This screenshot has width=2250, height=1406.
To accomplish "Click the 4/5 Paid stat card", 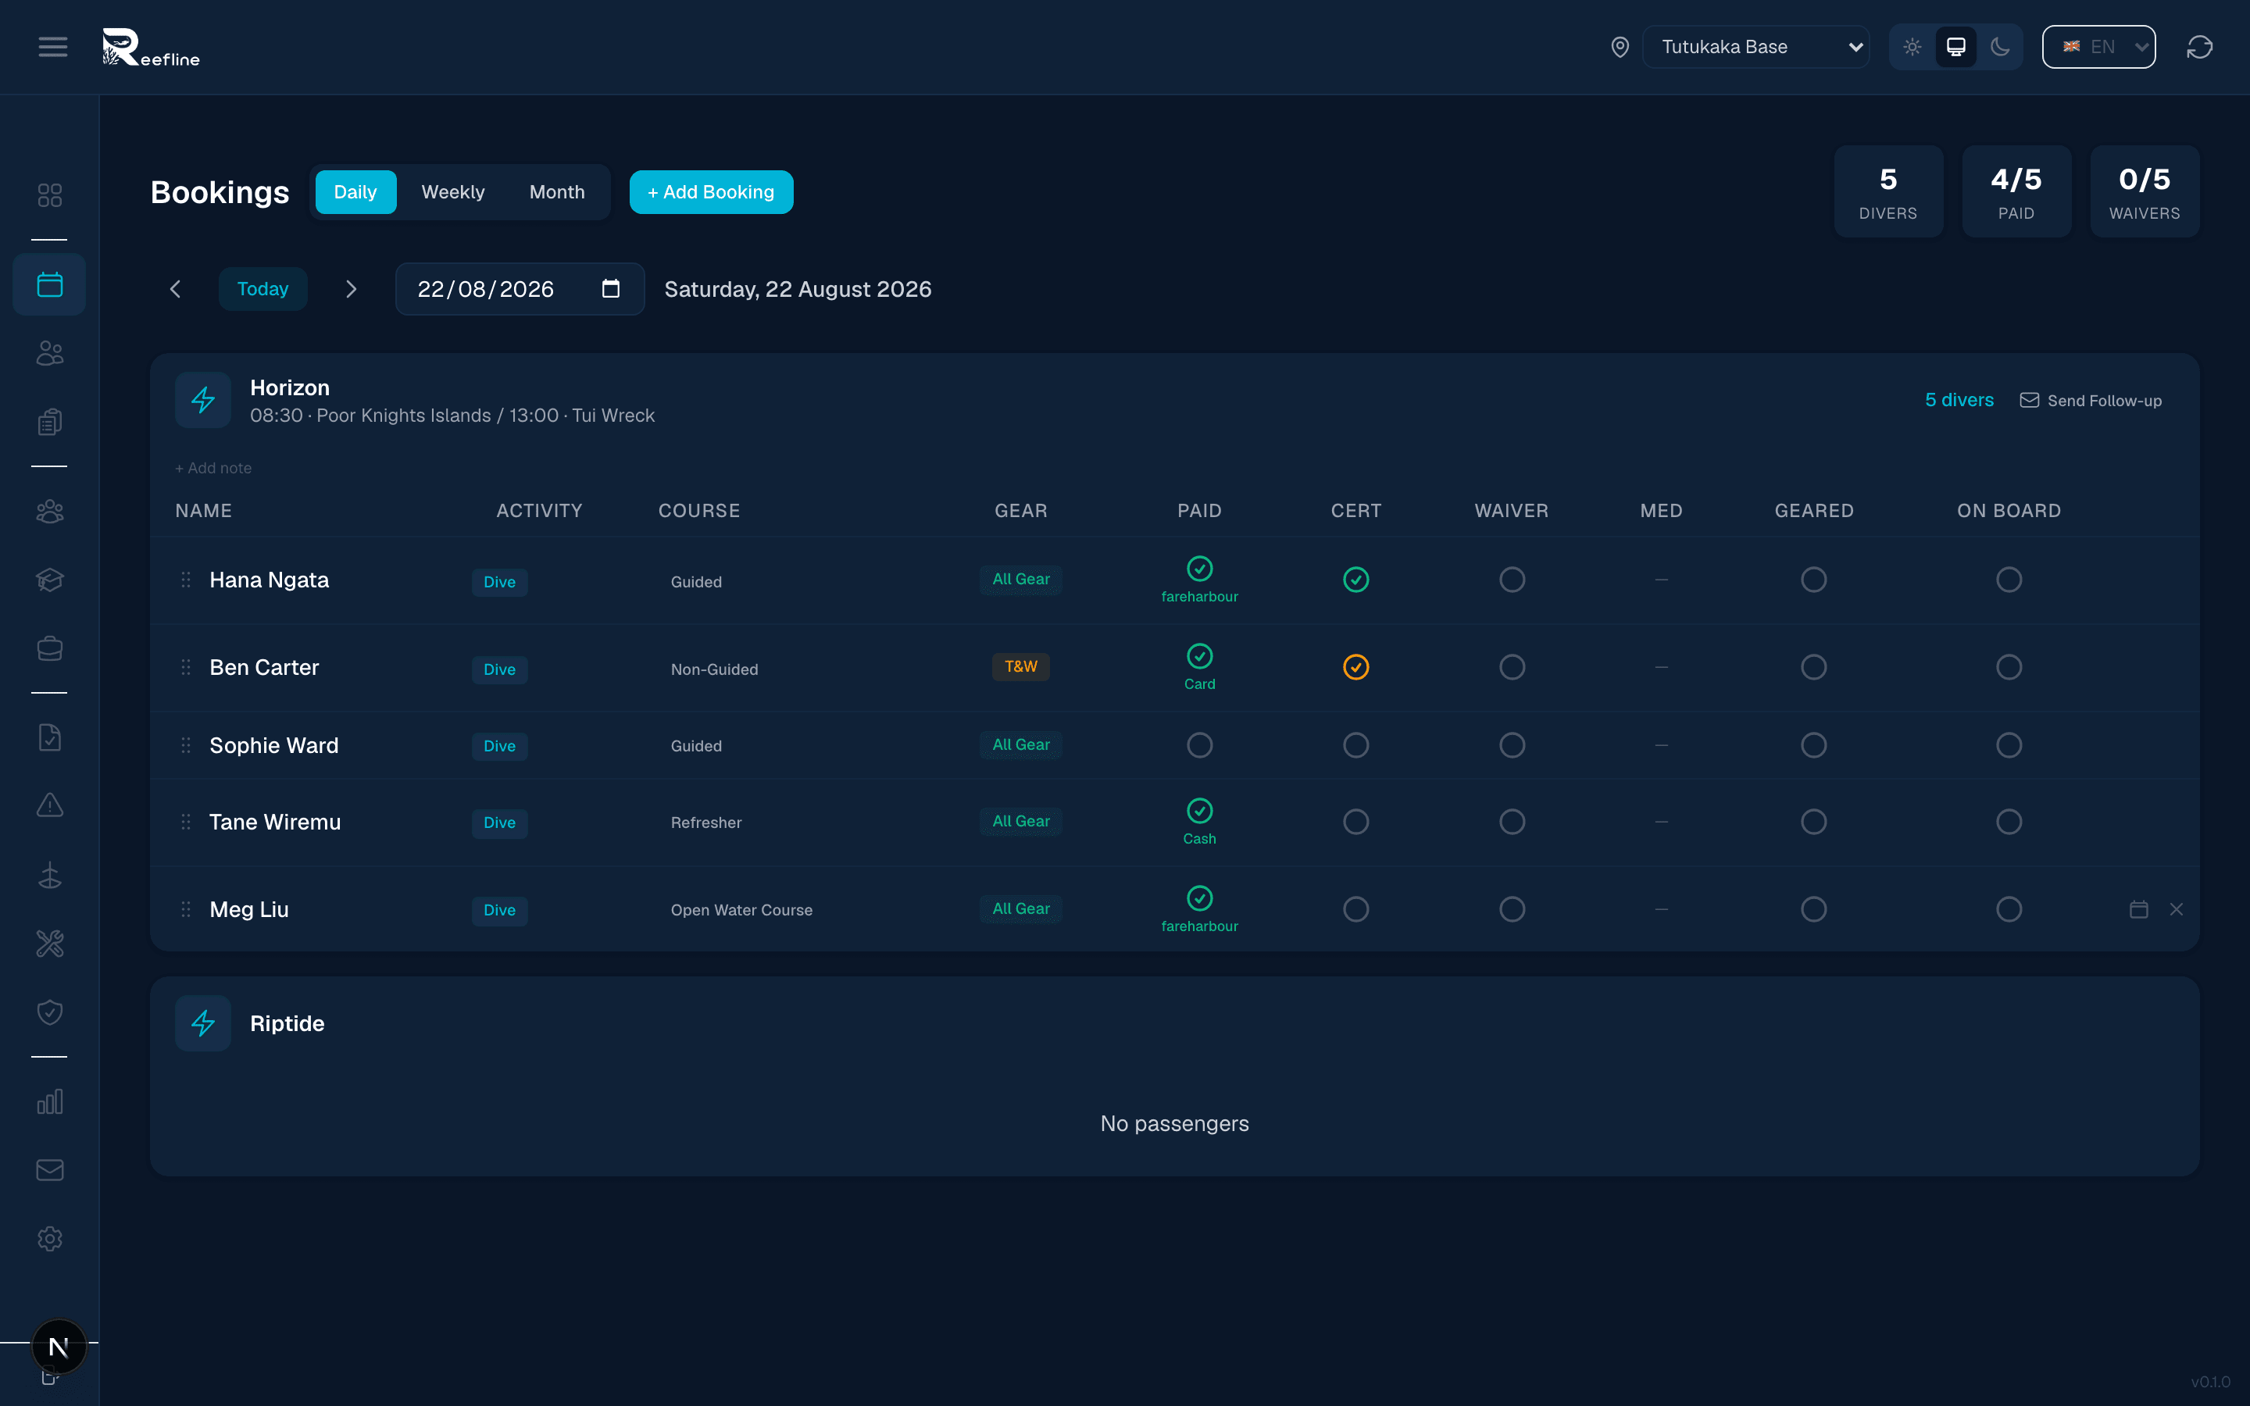I will [2016, 191].
